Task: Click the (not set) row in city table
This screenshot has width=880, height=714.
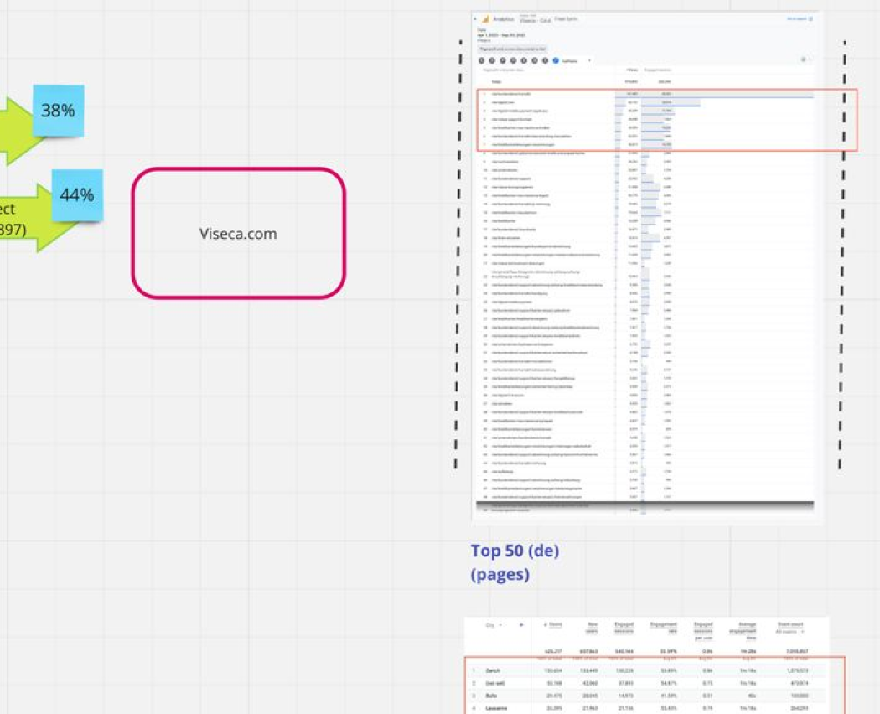Action: tap(646, 683)
